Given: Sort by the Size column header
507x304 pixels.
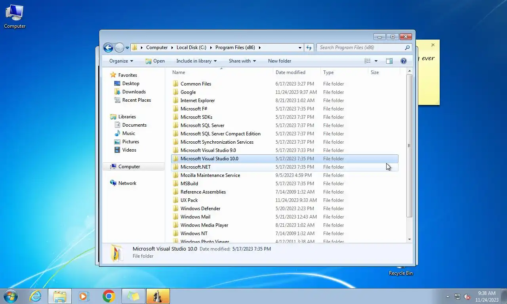Looking at the screenshot, I should coord(384,72).
